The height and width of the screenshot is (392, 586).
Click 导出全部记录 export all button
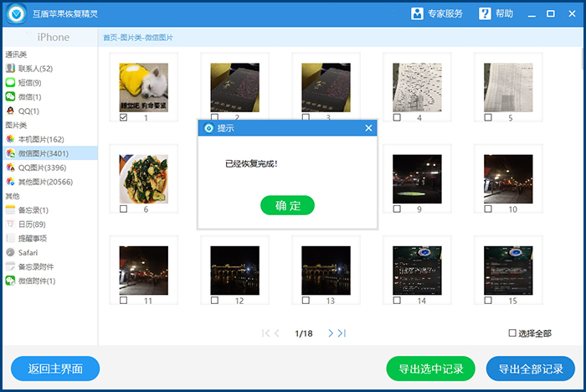pyautogui.click(x=530, y=369)
